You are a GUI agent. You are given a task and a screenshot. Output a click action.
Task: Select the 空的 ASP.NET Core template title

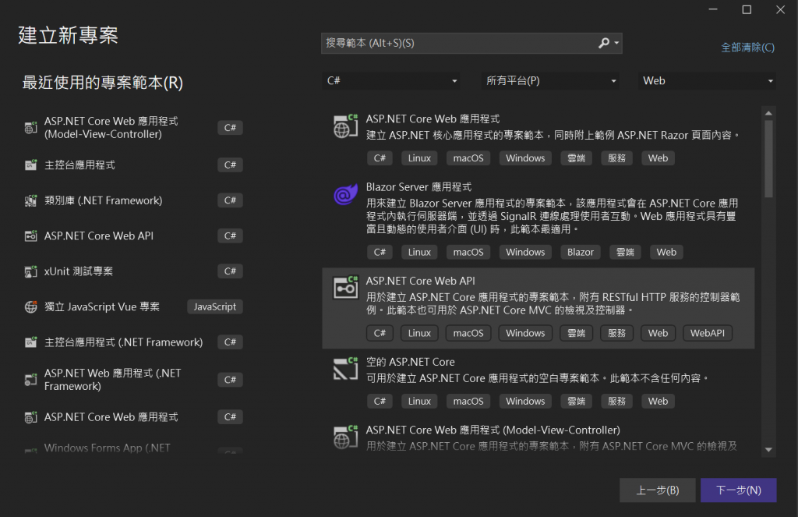[x=410, y=362]
